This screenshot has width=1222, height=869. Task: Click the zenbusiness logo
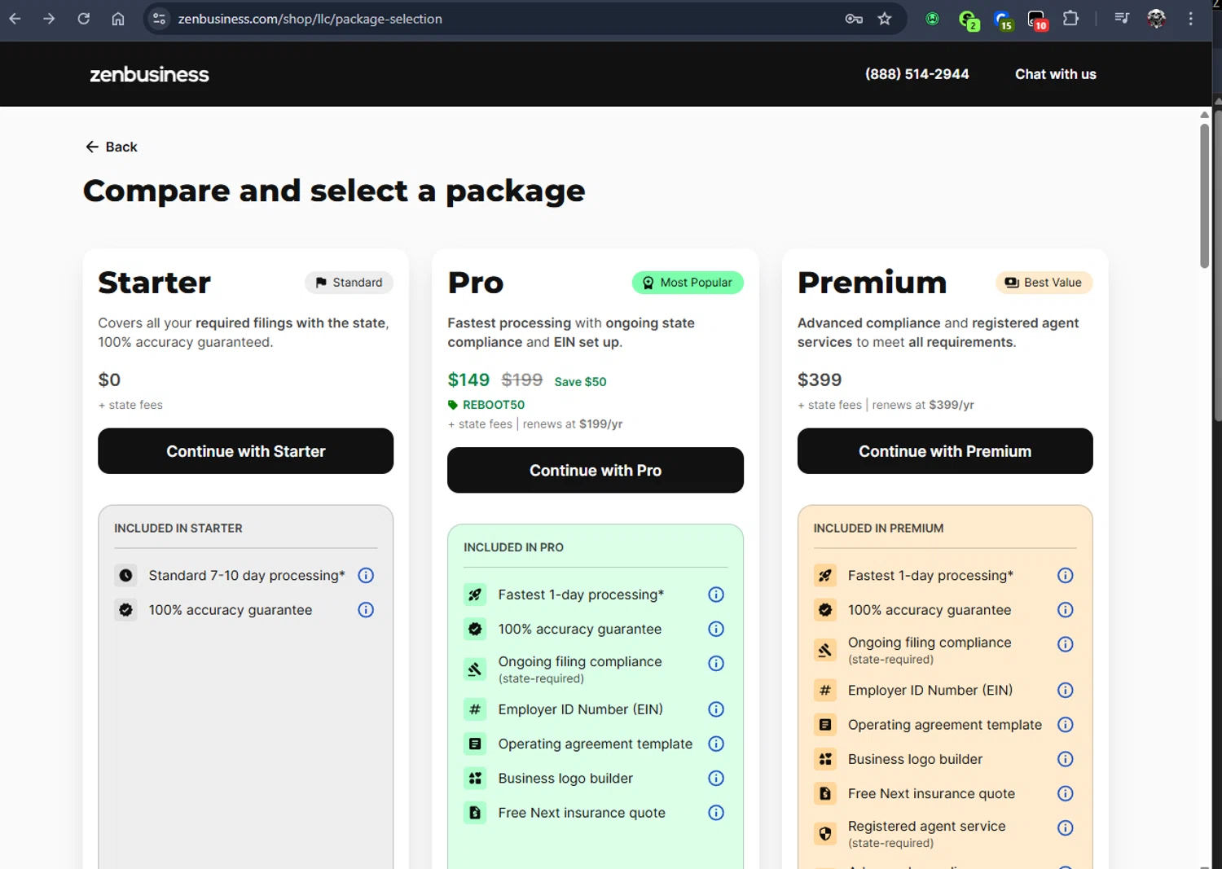point(149,74)
